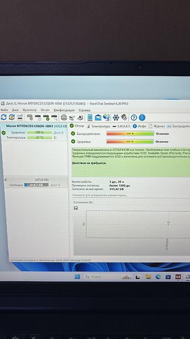Switch to the Журнал tab
The height and width of the screenshot is (339, 190).
(x=157, y=126)
